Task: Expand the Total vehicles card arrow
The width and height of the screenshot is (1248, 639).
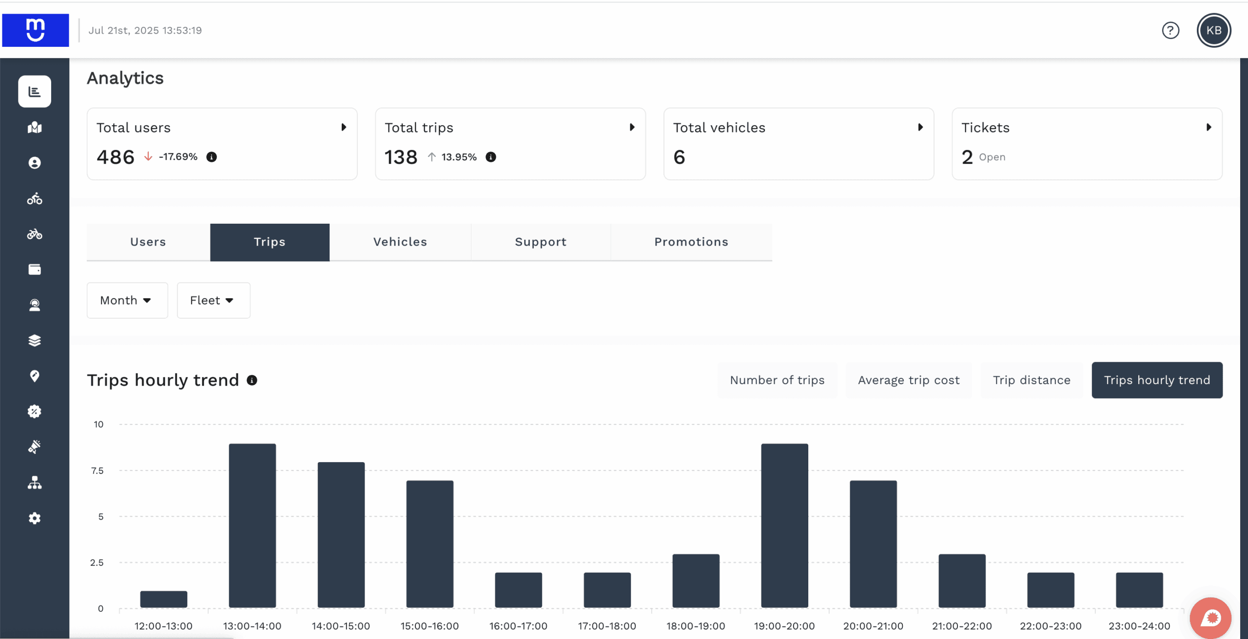Action: coord(920,127)
